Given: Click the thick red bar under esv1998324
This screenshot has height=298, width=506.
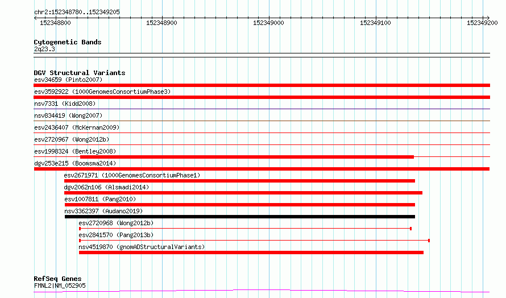Looking at the screenshot, I should [247, 157].
